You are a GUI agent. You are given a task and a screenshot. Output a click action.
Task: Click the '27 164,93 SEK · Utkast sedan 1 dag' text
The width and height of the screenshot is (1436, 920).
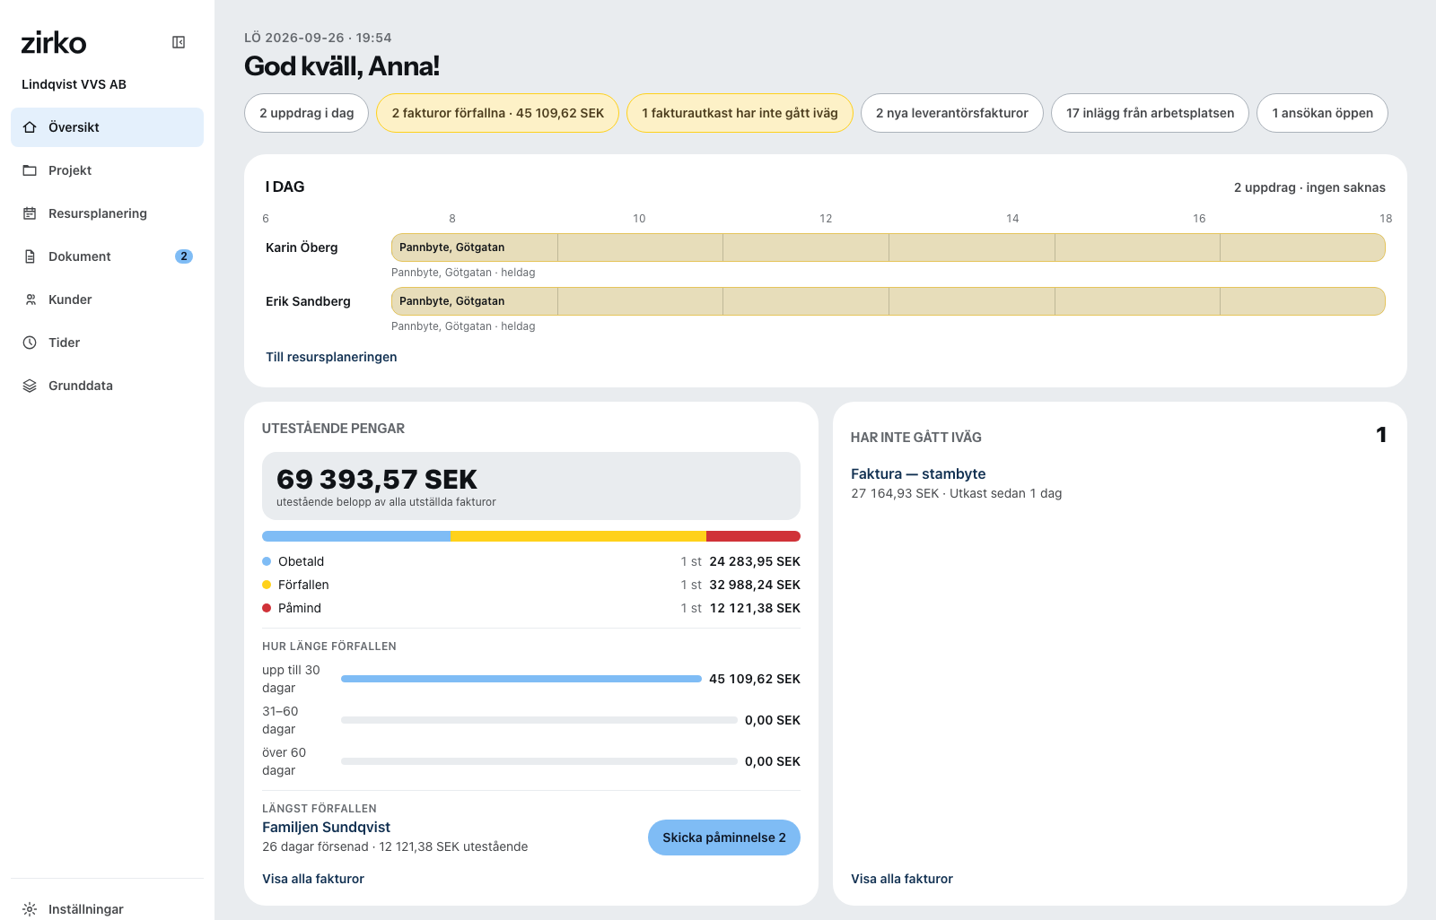tap(957, 493)
